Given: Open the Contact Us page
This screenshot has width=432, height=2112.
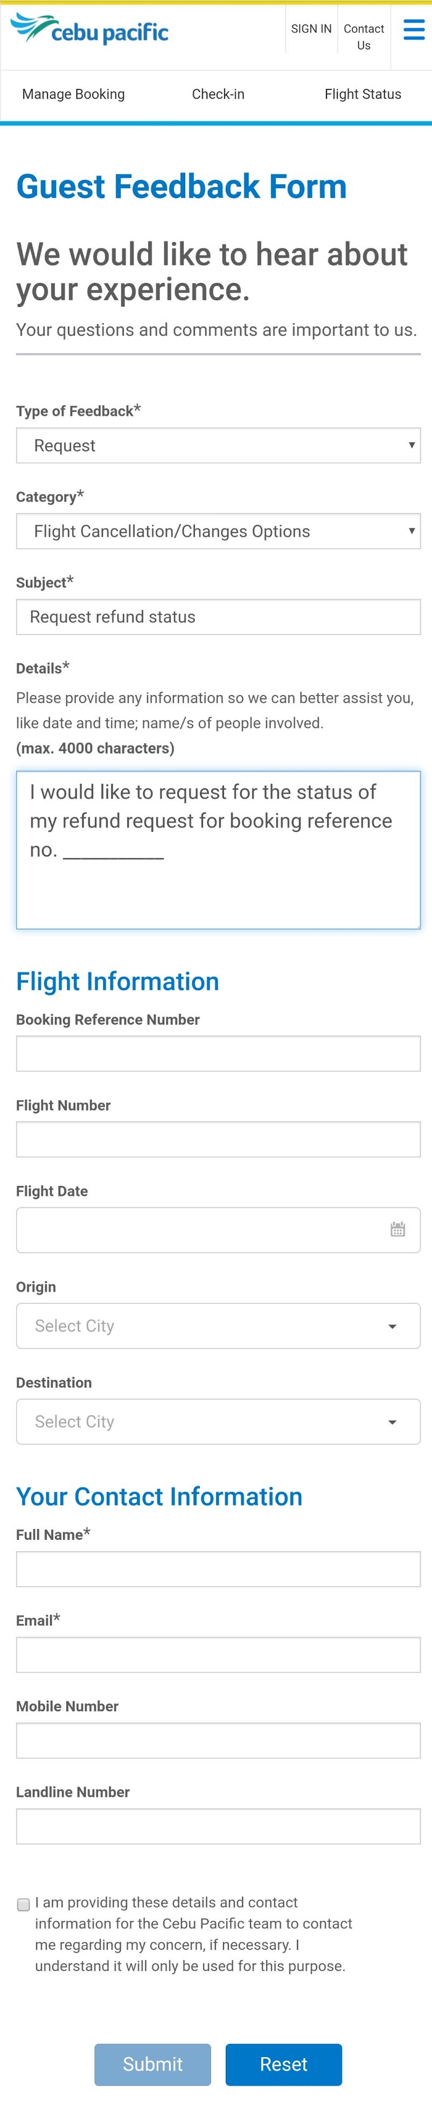Looking at the screenshot, I should [x=363, y=37].
